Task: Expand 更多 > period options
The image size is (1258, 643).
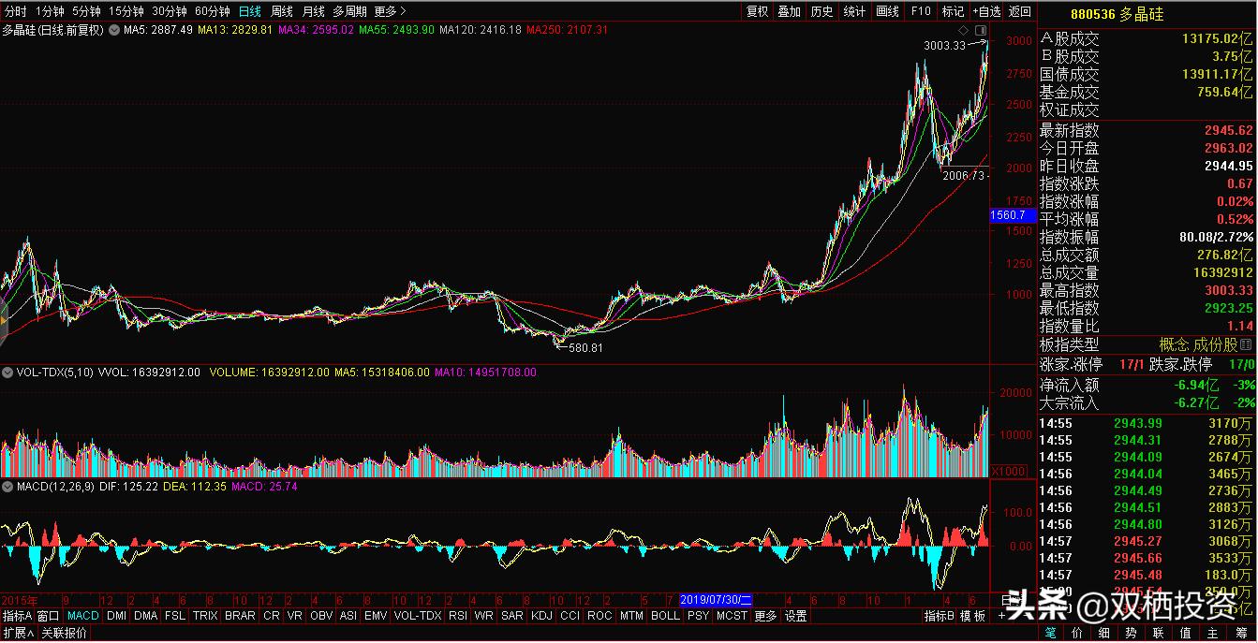Action: 390,11
